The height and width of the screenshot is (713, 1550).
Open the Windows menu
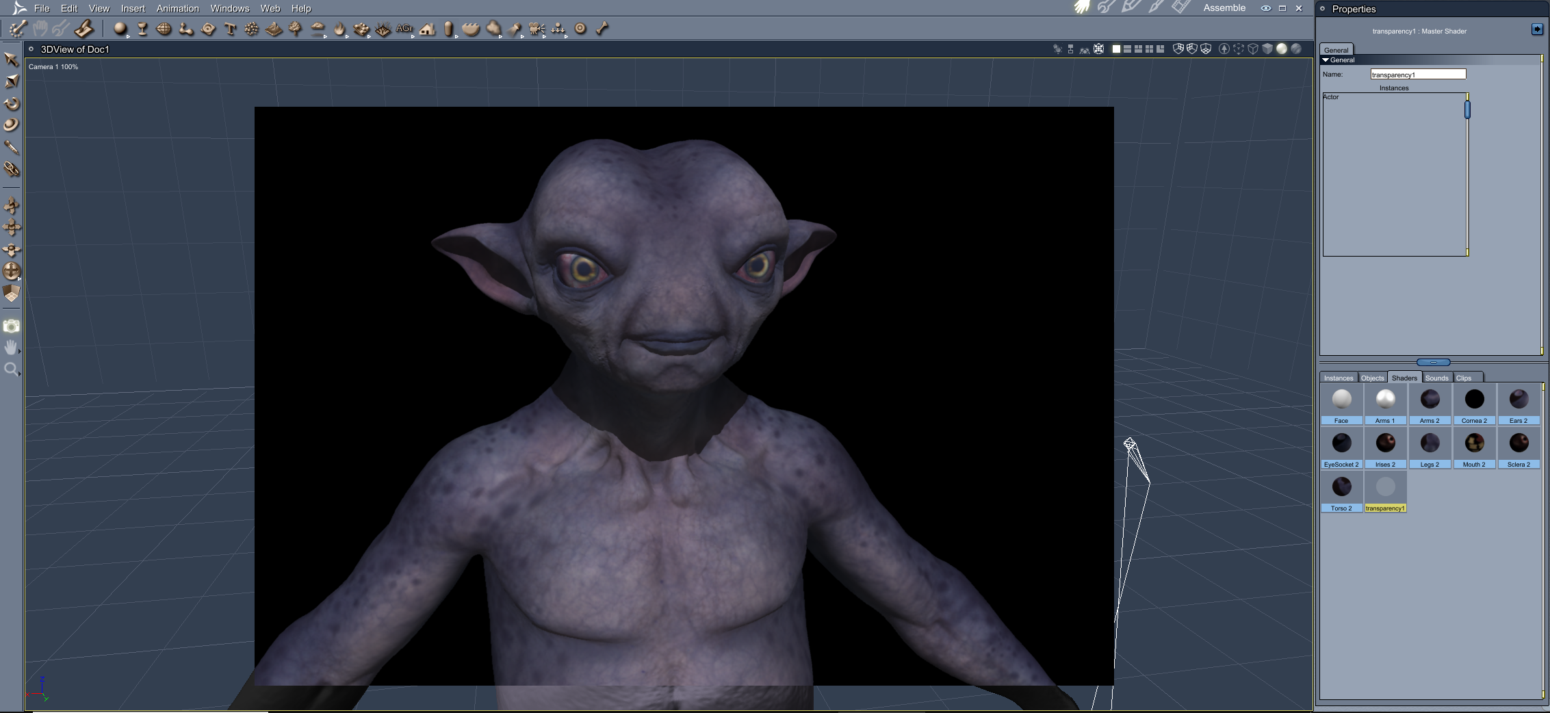pyautogui.click(x=230, y=8)
